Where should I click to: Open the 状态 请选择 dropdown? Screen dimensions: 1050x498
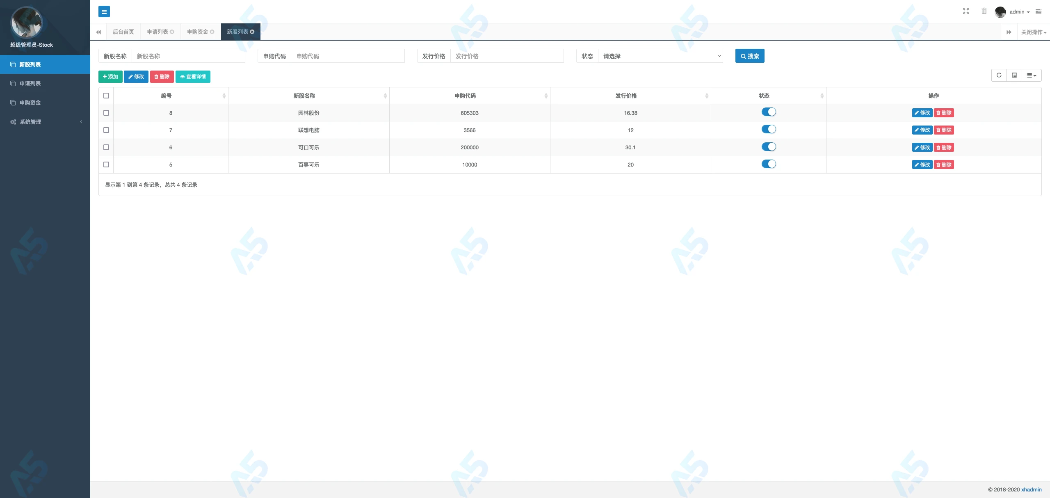[660, 56]
